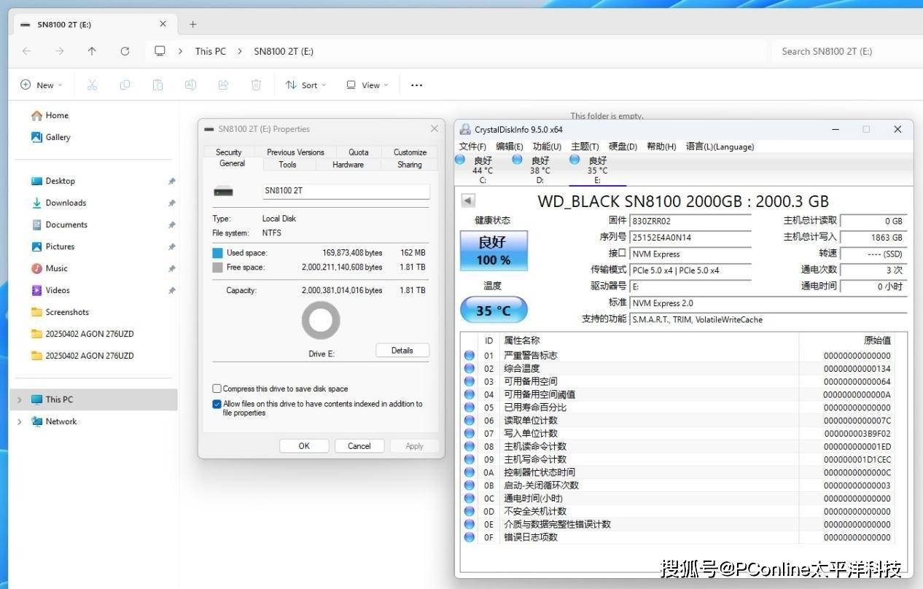
Task: Click the Paste clipboard icon in Explorer toolbar
Action: (x=157, y=85)
